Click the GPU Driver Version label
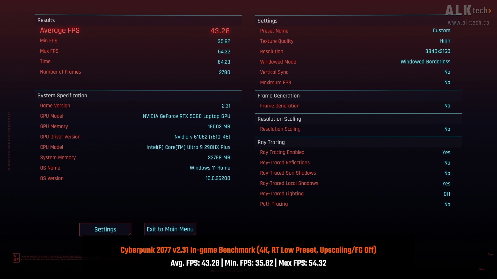The image size is (497, 279). pyautogui.click(x=60, y=137)
